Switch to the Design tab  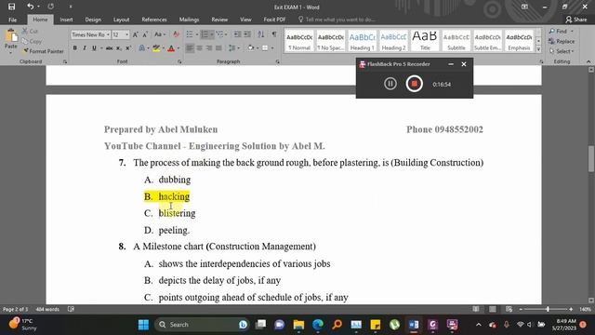[x=93, y=20]
